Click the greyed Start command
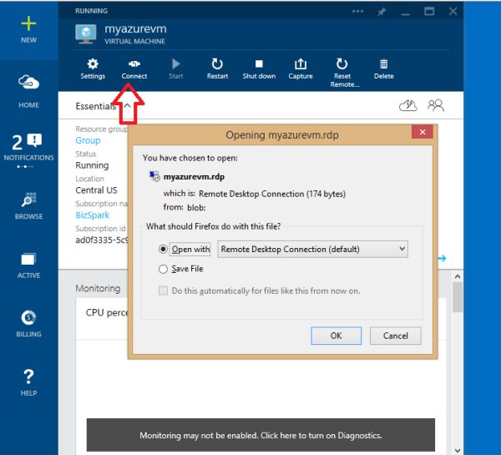Image resolution: width=501 pixels, height=455 pixels. click(x=175, y=69)
